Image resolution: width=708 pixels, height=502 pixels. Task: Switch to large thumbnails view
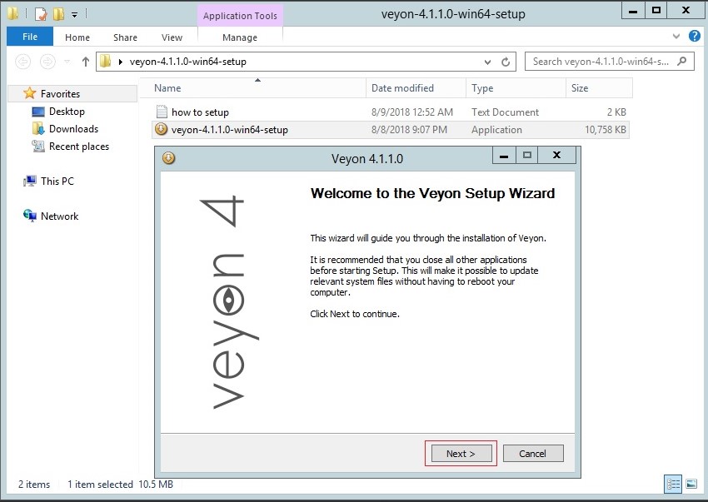[692, 484]
